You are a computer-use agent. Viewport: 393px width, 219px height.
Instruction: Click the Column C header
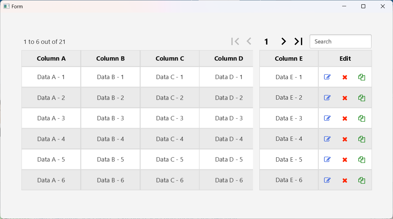tap(170, 59)
